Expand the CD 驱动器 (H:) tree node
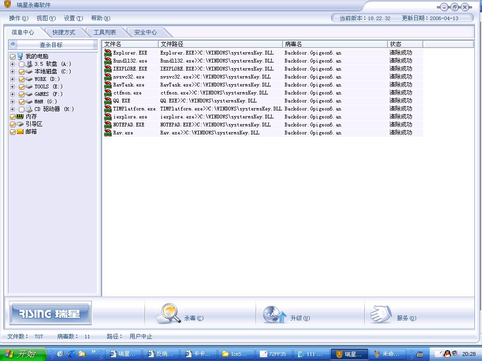The height and width of the screenshot is (361, 482). pyautogui.click(x=13, y=109)
